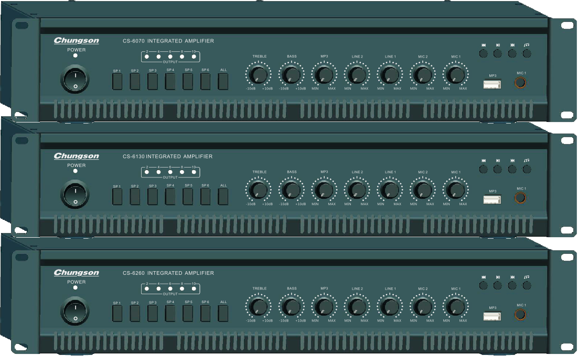Screen dimensions: 578x356
Task: Toggle SP 2 zone button on CS-6070
Action: tap(135, 82)
